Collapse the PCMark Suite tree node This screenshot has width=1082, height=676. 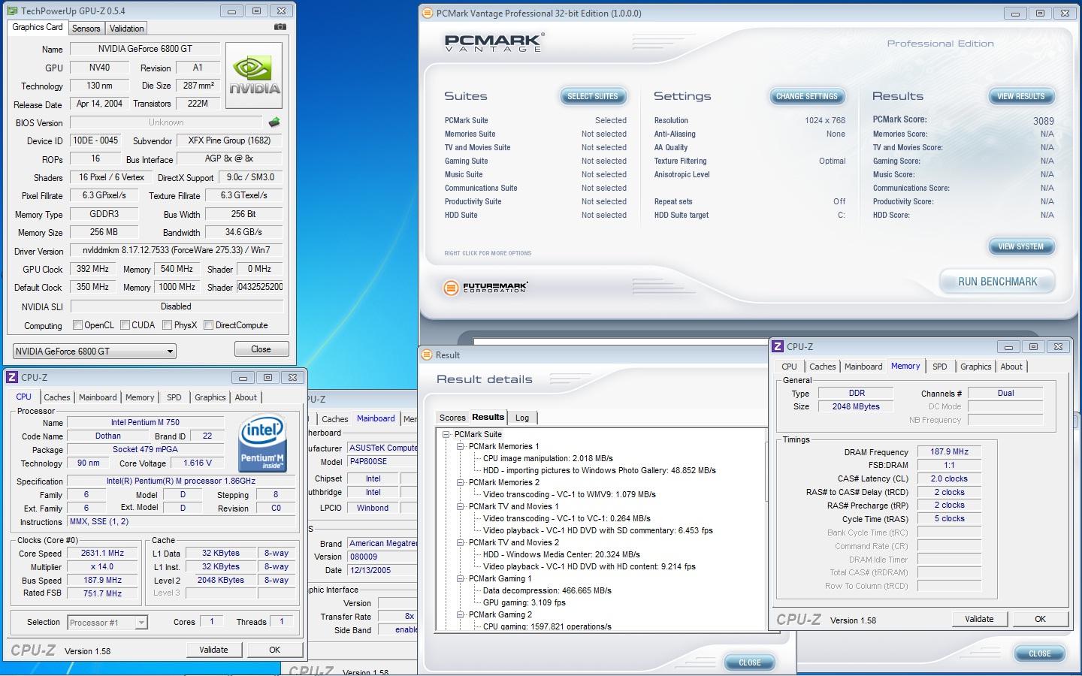[x=446, y=434]
